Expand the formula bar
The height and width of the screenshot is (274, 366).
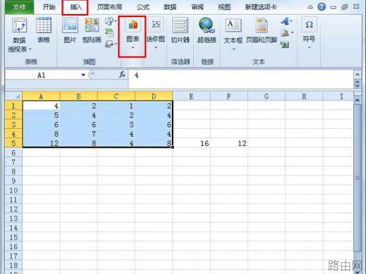pyautogui.click(x=357, y=74)
